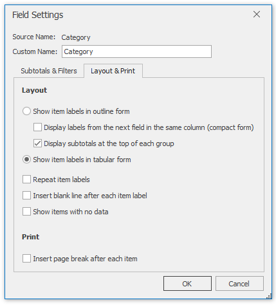Click the 'Field Settings' dialog title
The width and height of the screenshot is (276, 305).
click(x=38, y=15)
